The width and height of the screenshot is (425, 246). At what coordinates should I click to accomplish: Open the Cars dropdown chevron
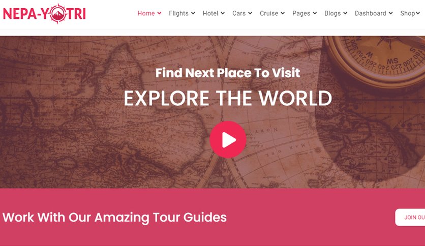click(x=250, y=13)
